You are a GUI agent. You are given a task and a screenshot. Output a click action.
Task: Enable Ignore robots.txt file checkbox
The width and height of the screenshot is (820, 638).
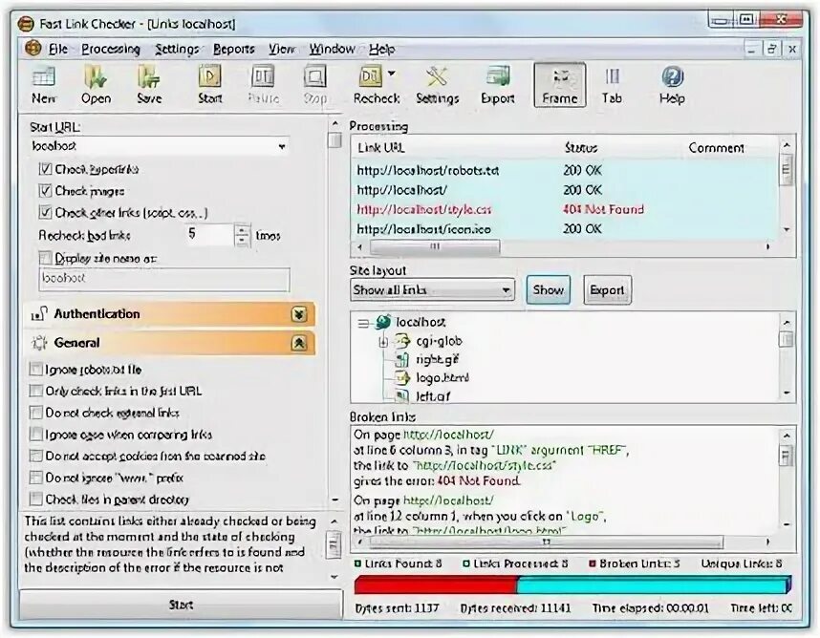[35, 370]
